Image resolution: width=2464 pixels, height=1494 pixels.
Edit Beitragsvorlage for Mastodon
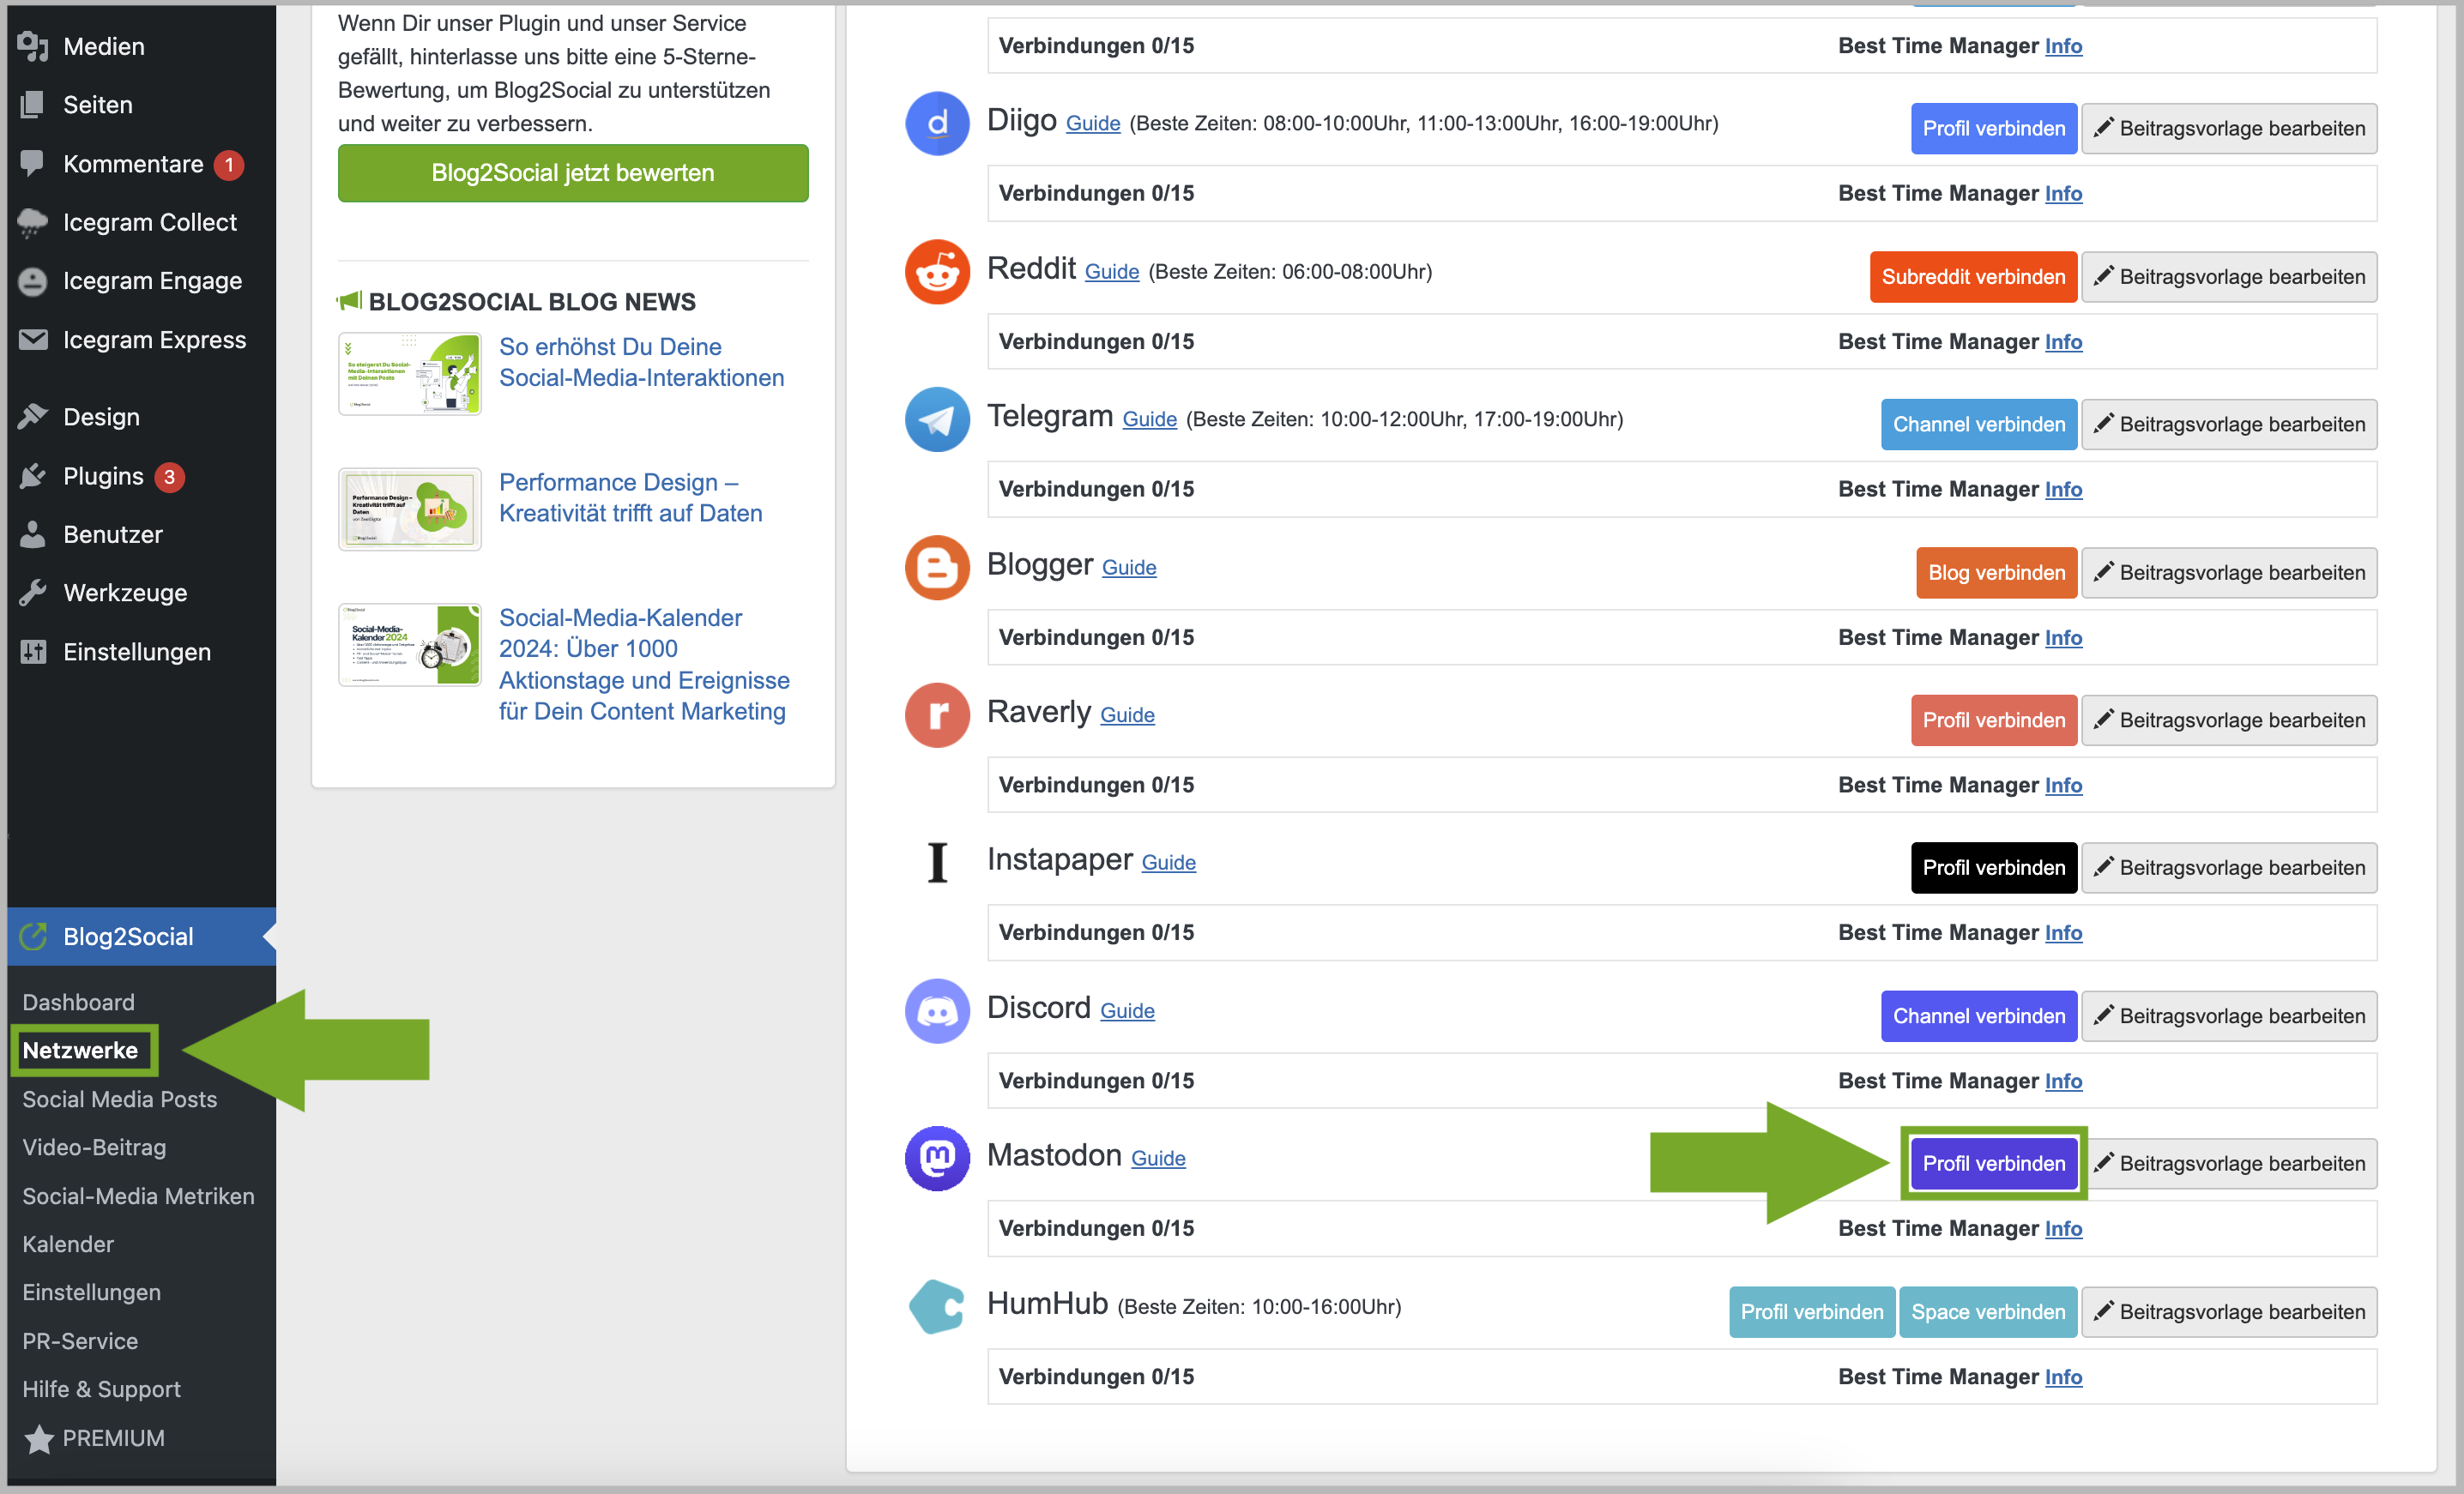(x=2230, y=1163)
